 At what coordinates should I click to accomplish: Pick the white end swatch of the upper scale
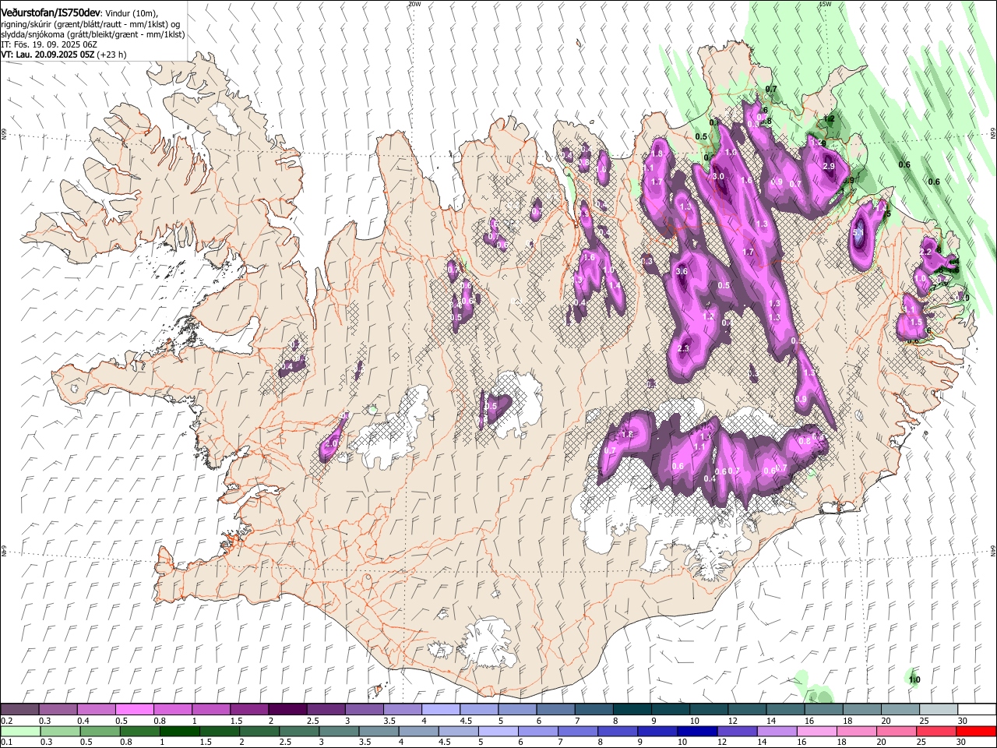[977, 709]
